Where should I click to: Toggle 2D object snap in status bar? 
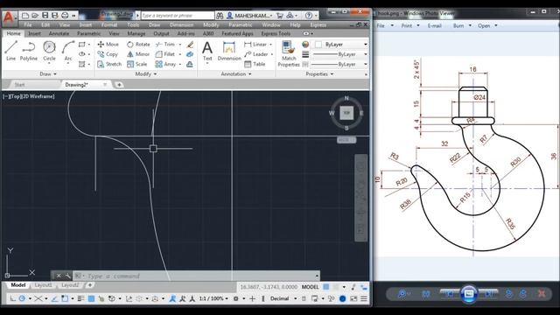pyautogui.click(x=65, y=298)
